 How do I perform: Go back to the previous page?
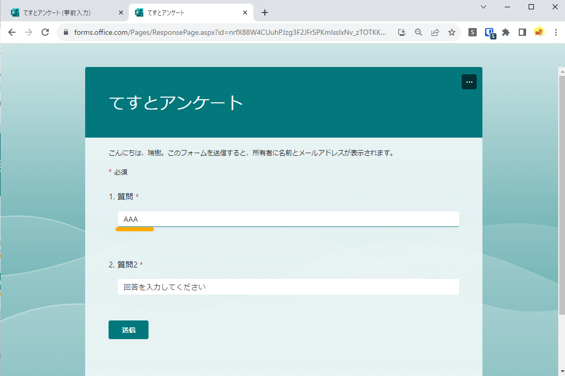(12, 32)
